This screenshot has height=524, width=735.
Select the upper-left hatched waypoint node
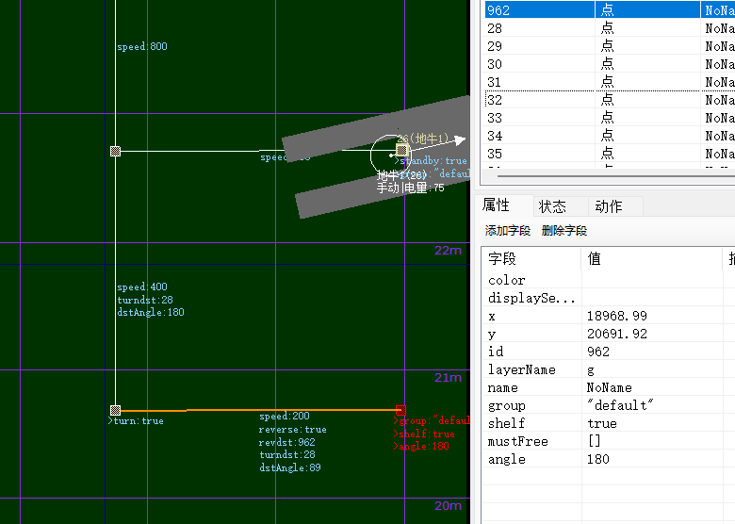point(115,151)
